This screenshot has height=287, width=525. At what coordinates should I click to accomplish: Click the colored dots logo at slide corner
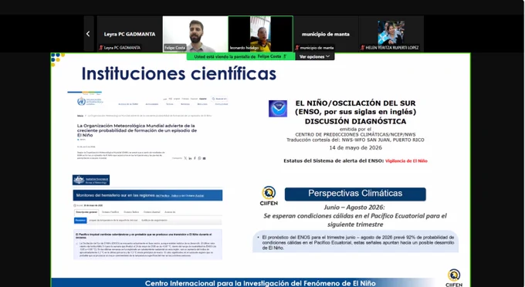tap(57, 59)
